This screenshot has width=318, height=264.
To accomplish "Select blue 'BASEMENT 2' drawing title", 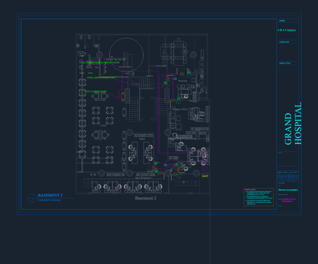I will [x=50, y=195].
